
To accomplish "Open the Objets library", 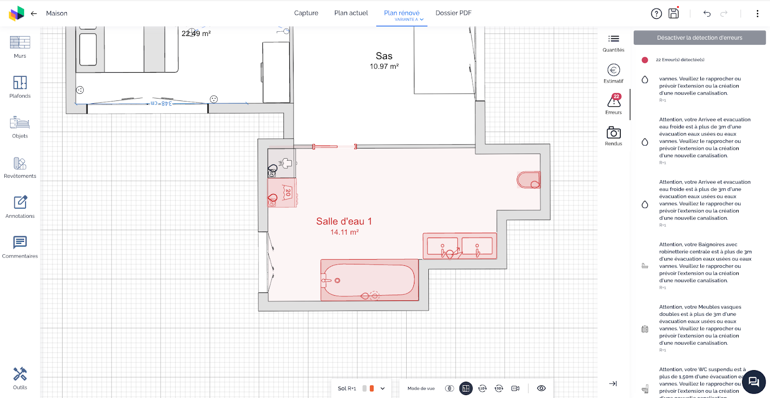I will point(20,127).
